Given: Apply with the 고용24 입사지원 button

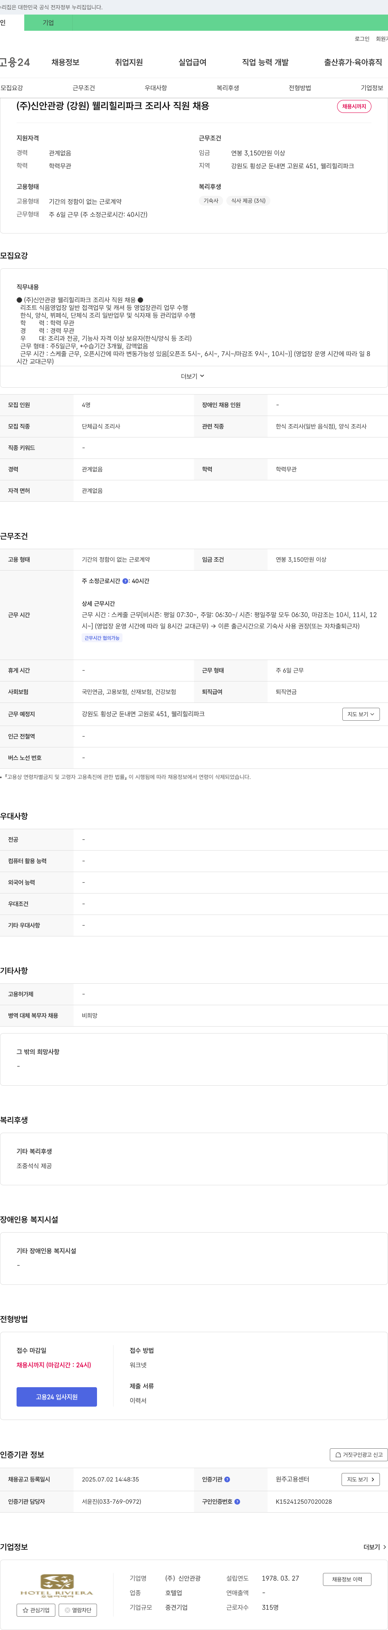Looking at the screenshot, I should (x=57, y=1397).
